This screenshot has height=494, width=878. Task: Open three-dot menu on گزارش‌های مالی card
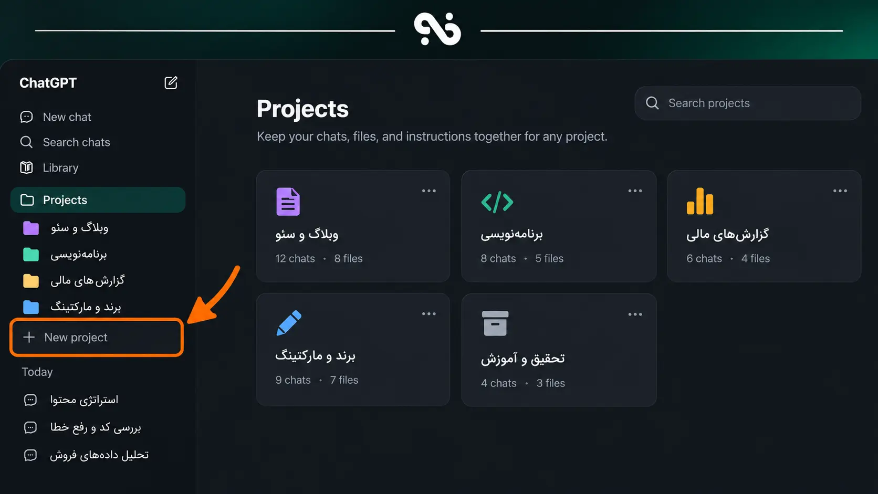point(840,191)
